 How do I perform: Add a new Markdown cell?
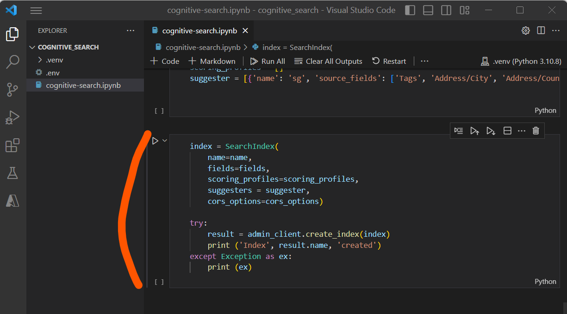point(212,61)
